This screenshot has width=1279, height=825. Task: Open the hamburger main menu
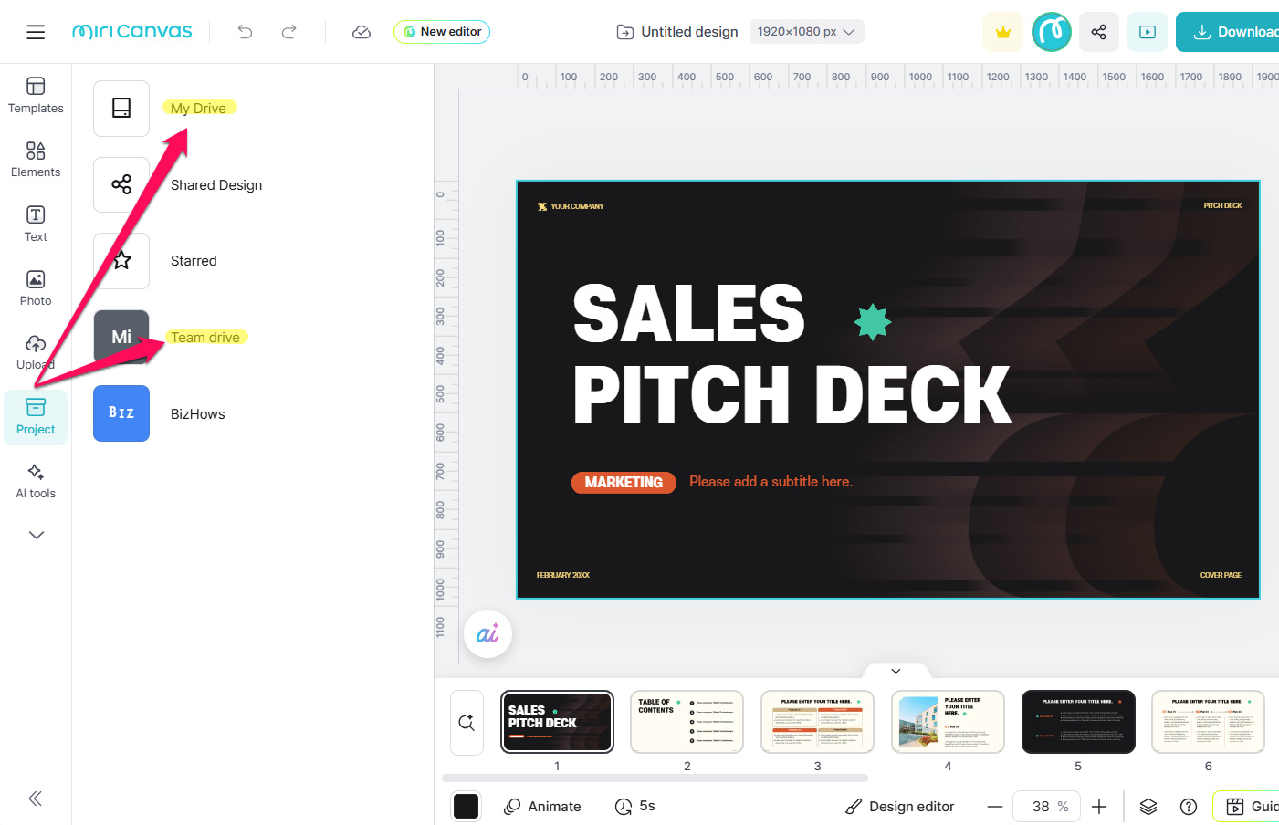pos(36,32)
